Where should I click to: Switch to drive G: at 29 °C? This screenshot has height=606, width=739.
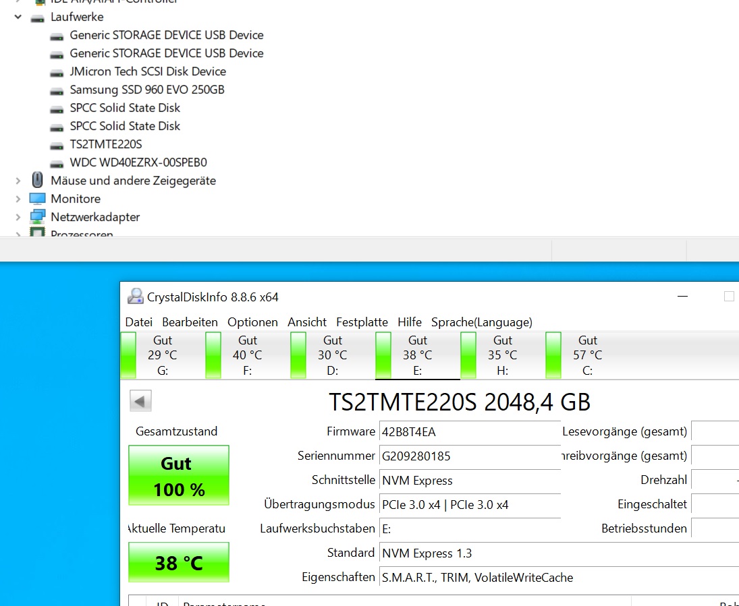(163, 355)
